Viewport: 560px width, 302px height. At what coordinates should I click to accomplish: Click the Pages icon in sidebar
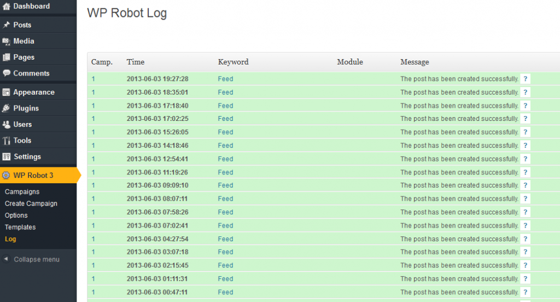[x=7, y=57]
